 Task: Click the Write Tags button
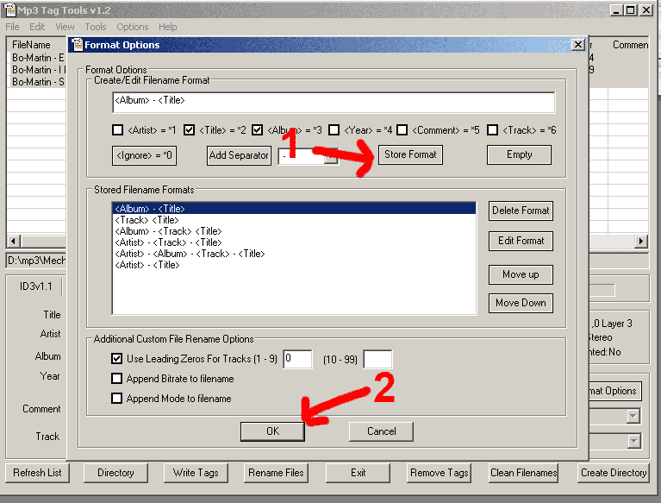(x=196, y=473)
